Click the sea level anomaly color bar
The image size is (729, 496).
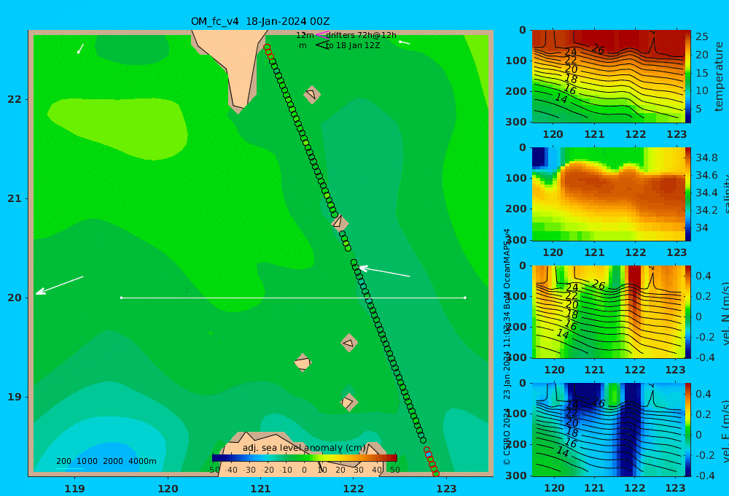click(x=305, y=458)
